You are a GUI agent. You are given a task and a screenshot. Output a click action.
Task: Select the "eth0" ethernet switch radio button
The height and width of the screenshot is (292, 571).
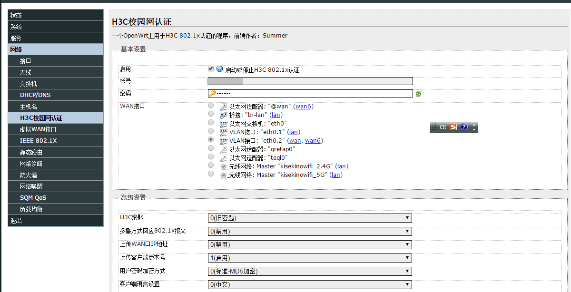[211, 123]
